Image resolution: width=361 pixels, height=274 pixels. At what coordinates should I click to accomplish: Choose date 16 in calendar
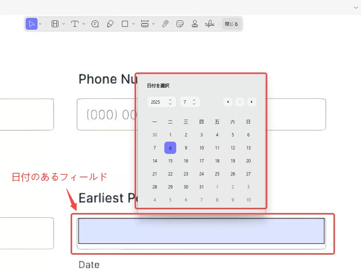(x=186, y=161)
